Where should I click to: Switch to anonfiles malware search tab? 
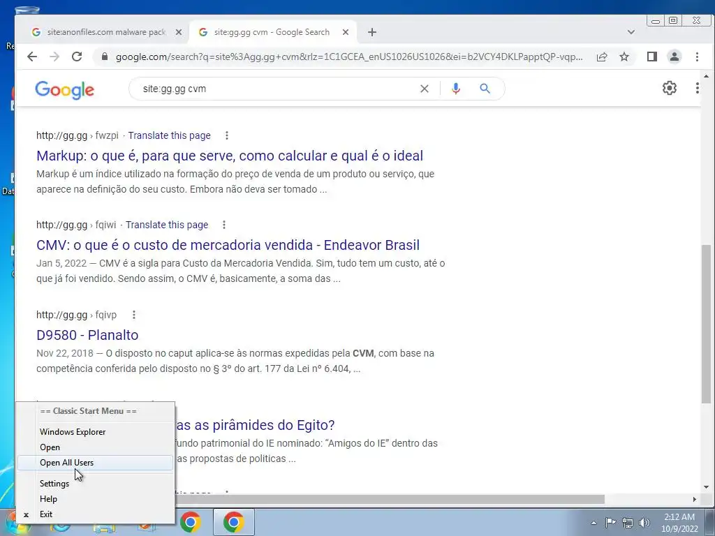tap(106, 32)
